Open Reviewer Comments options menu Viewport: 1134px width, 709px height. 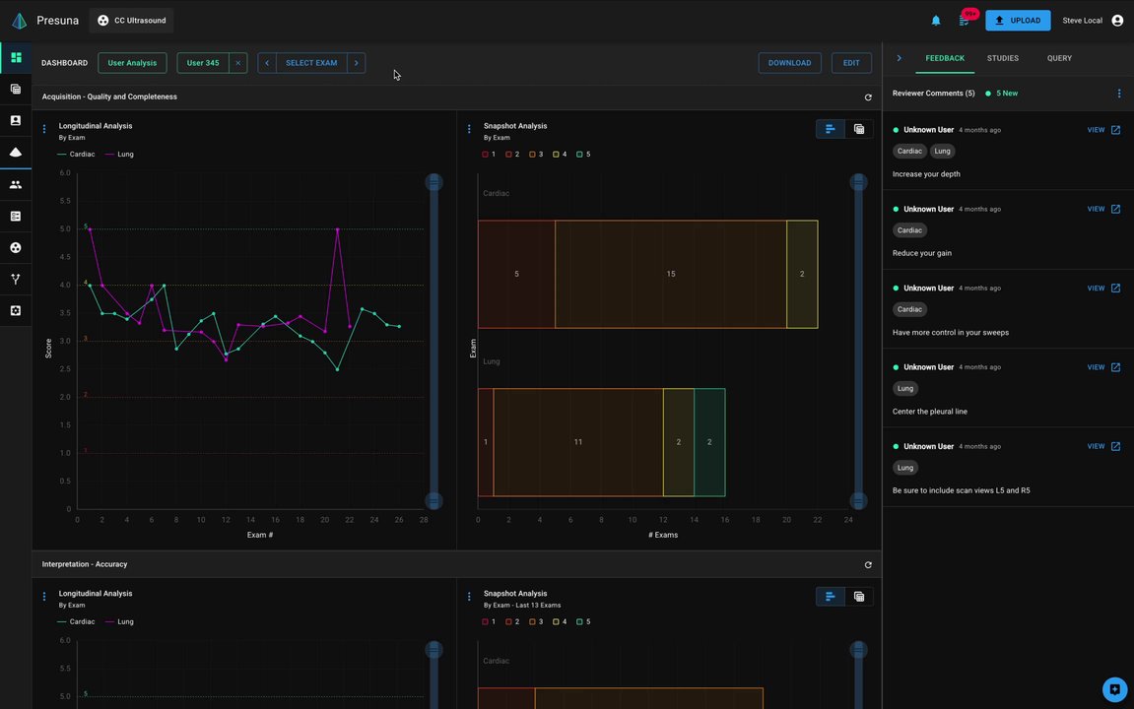point(1119,94)
